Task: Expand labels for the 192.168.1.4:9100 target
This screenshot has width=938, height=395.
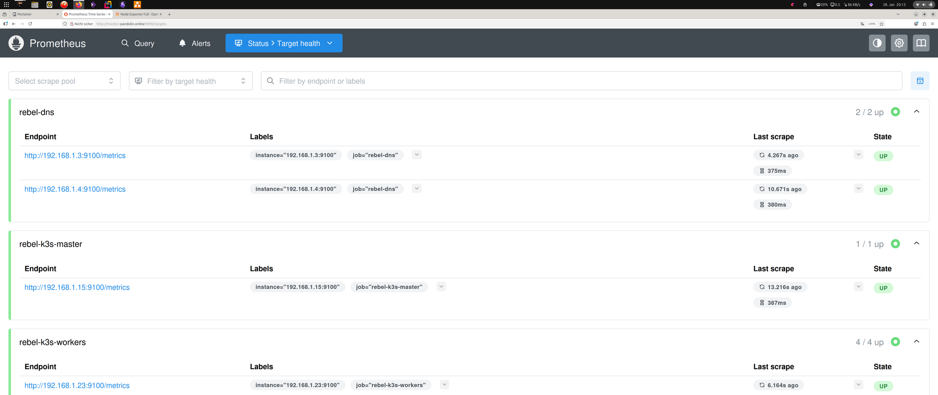Action: coord(416,189)
